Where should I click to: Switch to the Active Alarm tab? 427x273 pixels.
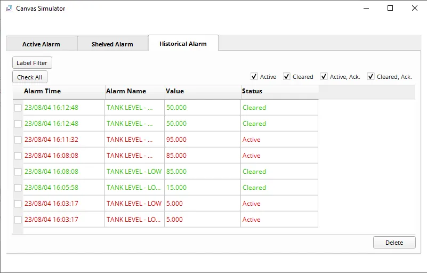(x=42, y=44)
